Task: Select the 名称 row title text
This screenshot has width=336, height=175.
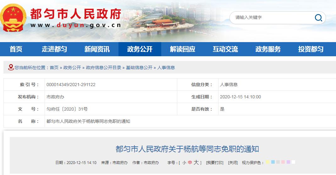Action: coord(88,121)
